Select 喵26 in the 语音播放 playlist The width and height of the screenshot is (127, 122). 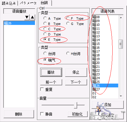19,23
